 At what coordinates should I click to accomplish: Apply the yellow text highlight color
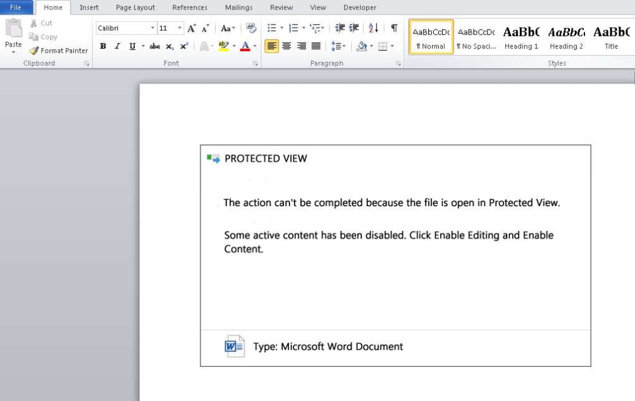pyautogui.click(x=223, y=46)
